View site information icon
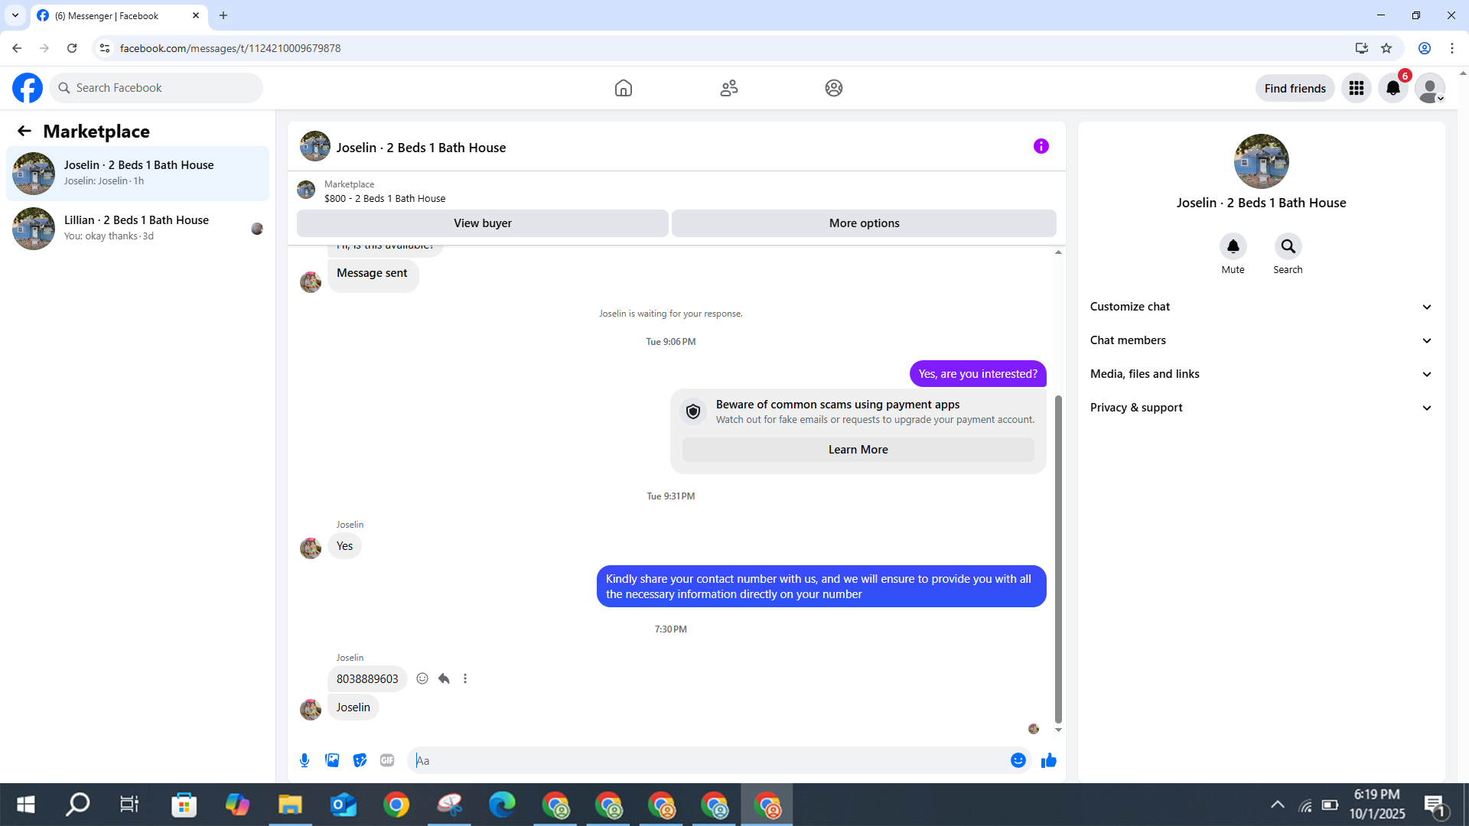This screenshot has height=826, width=1469. pyautogui.click(x=105, y=48)
